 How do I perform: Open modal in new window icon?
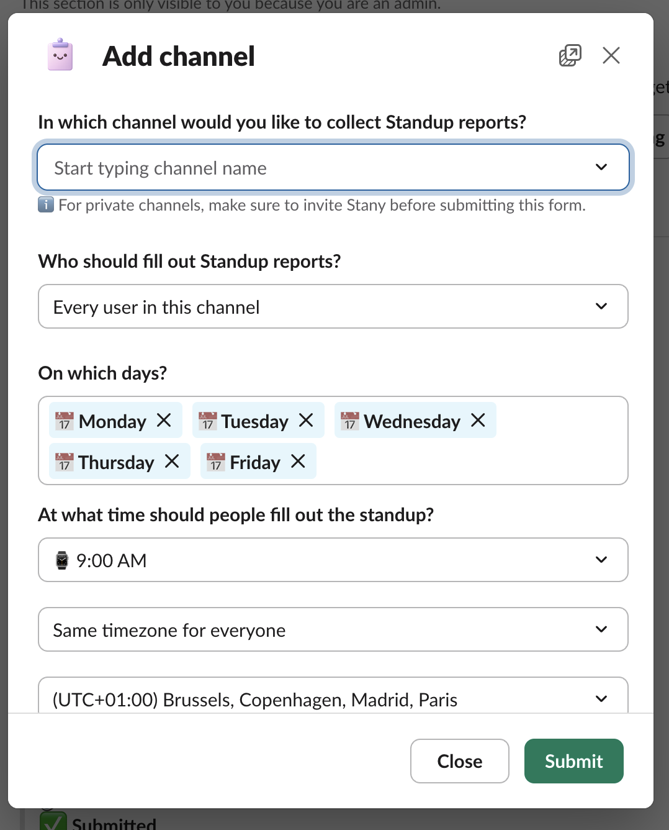click(x=570, y=56)
